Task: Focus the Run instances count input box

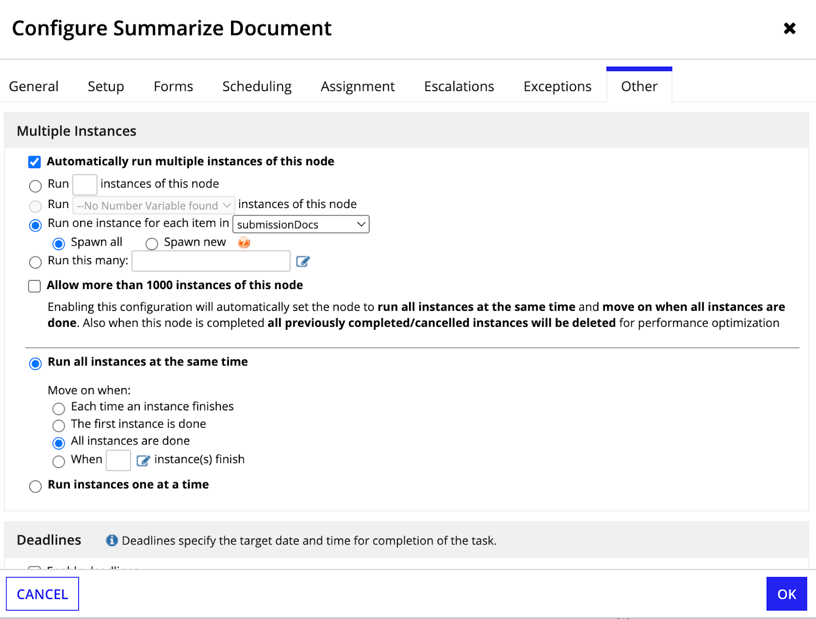Action: pyautogui.click(x=85, y=185)
